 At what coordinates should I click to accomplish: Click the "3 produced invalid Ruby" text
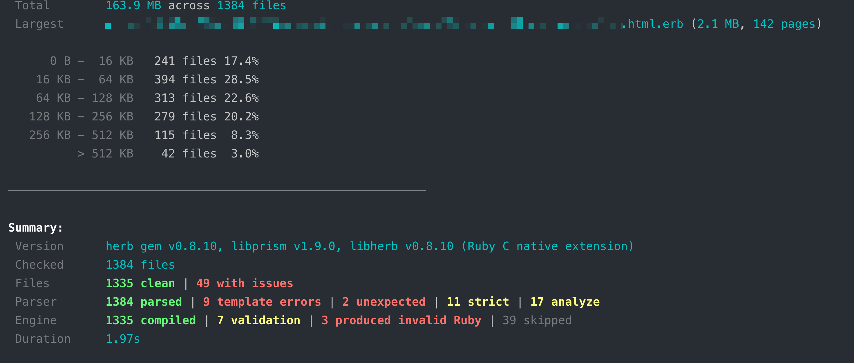[x=401, y=320]
